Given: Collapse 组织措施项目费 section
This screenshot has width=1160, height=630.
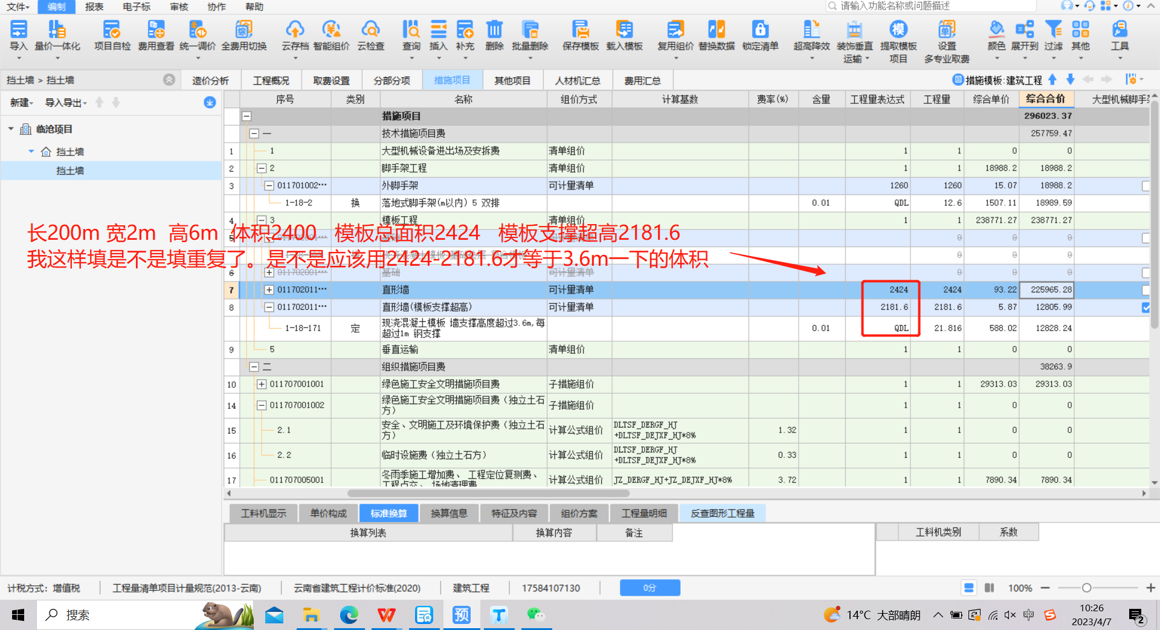Looking at the screenshot, I should pyautogui.click(x=254, y=367).
